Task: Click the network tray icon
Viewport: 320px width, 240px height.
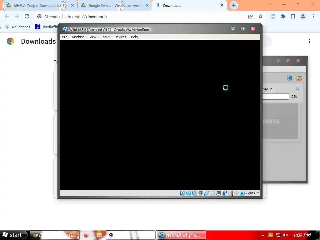Action: point(278,235)
